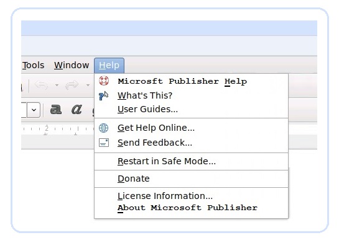Image resolution: width=339 pixels, height=243 pixels.
Task: Open the Tools menu
Action: [34, 65]
